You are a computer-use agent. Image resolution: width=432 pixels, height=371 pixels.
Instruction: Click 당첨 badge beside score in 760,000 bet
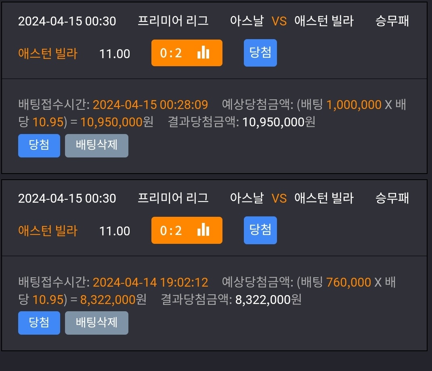[260, 230]
